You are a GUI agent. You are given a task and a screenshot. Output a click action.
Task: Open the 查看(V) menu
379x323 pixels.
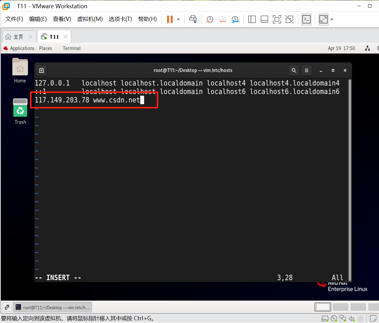click(62, 19)
